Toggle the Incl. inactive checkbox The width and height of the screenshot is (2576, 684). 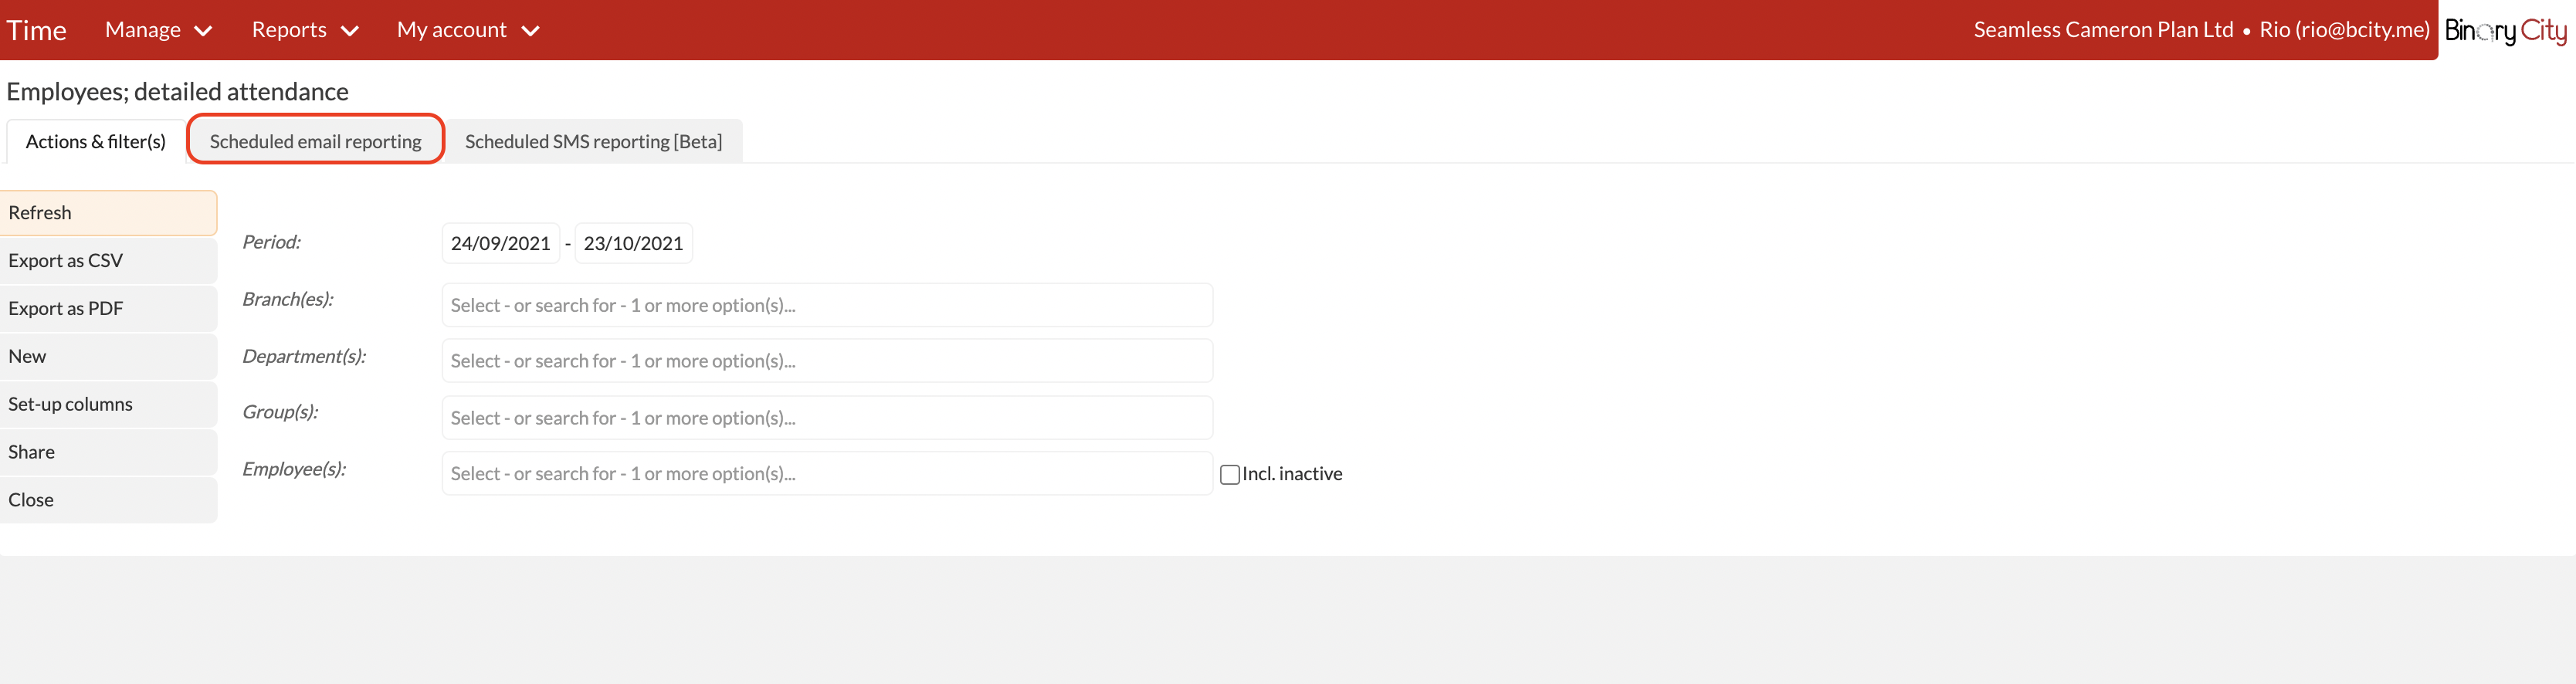(1229, 474)
